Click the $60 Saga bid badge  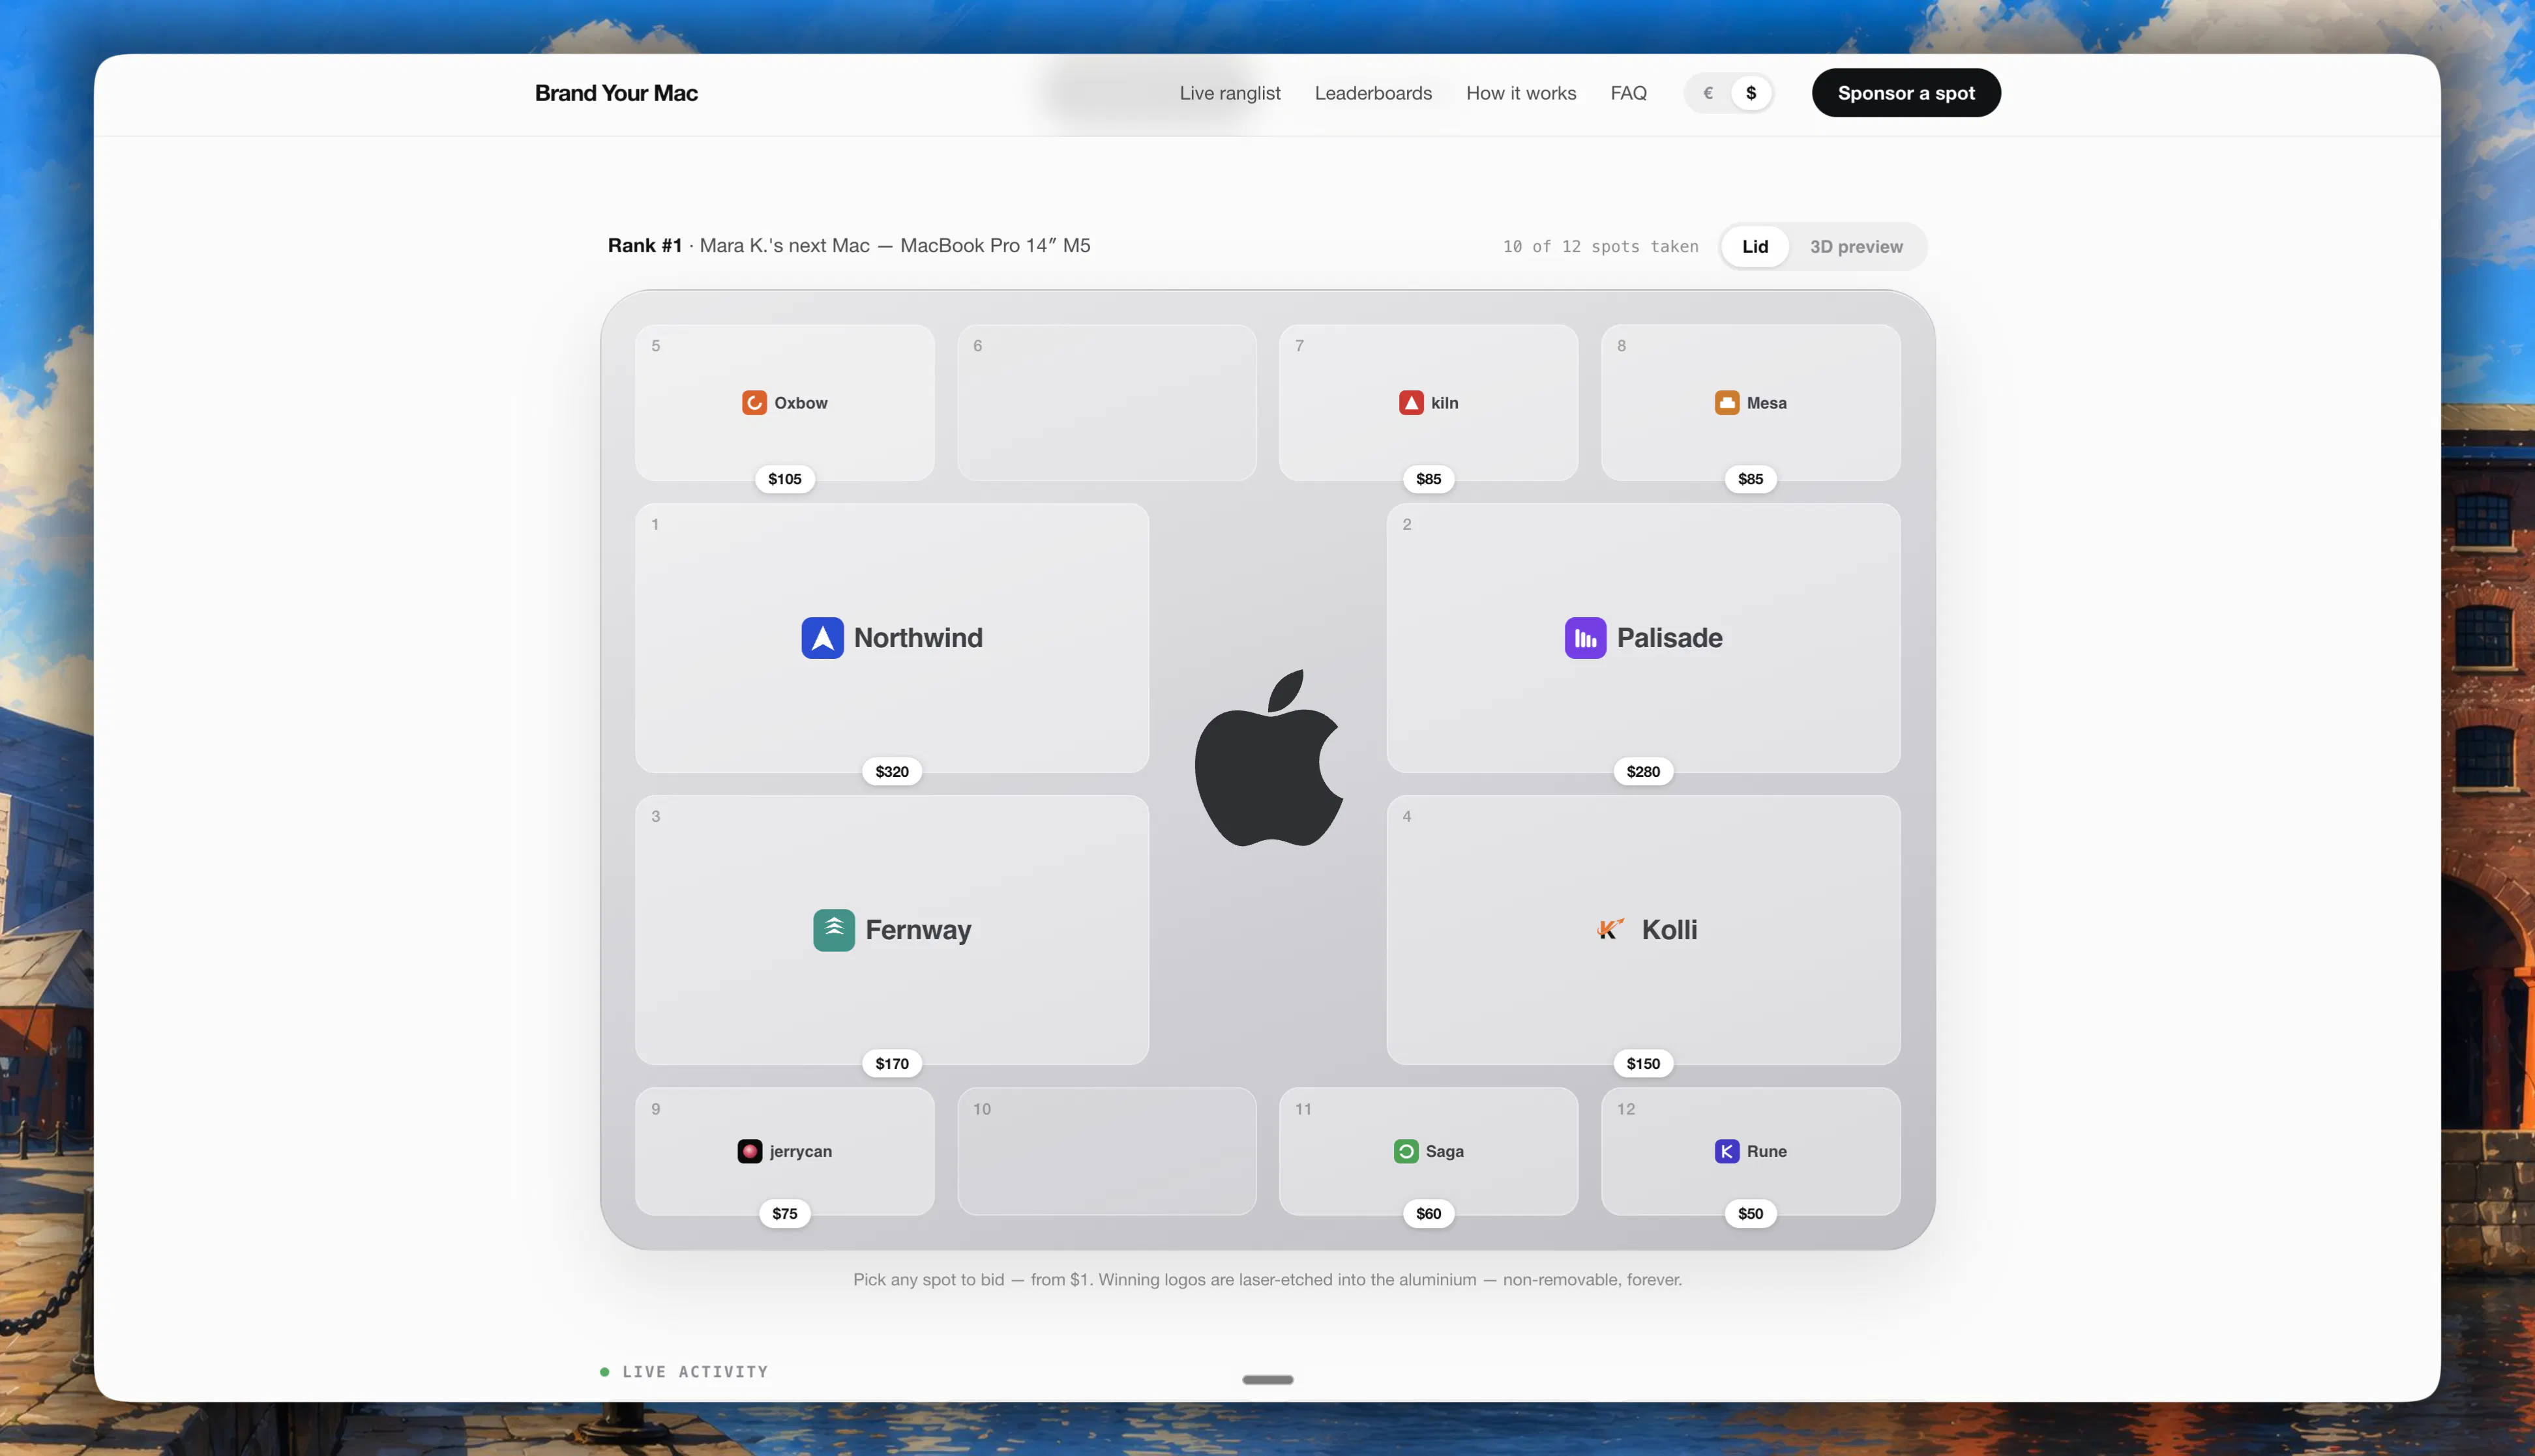click(1429, 1214)
